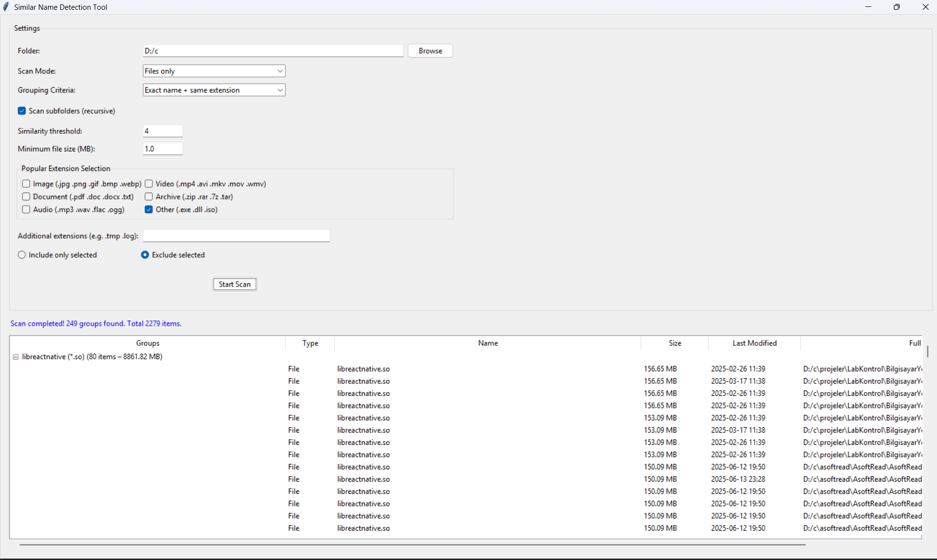Check the Video extension filter
This screenshot has width=937, height=560.
click(149, 184)
